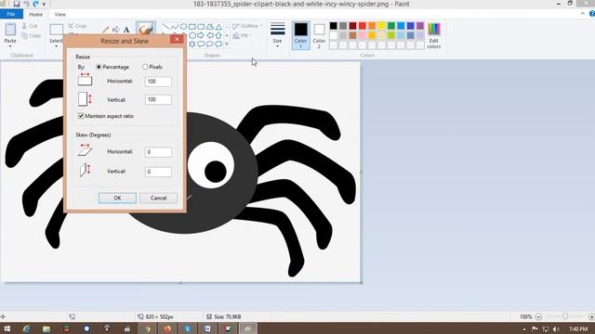595x334 pixels.
Task: Click the Undo arrow in quick access
Action: point(26,4)
